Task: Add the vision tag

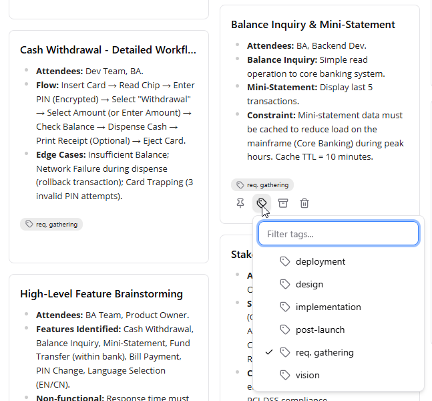Action: (x=339, y=375)
